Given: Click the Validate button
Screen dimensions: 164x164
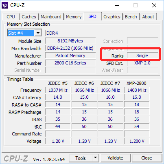Looking at the screenshot, I should [x=116, y=158].
